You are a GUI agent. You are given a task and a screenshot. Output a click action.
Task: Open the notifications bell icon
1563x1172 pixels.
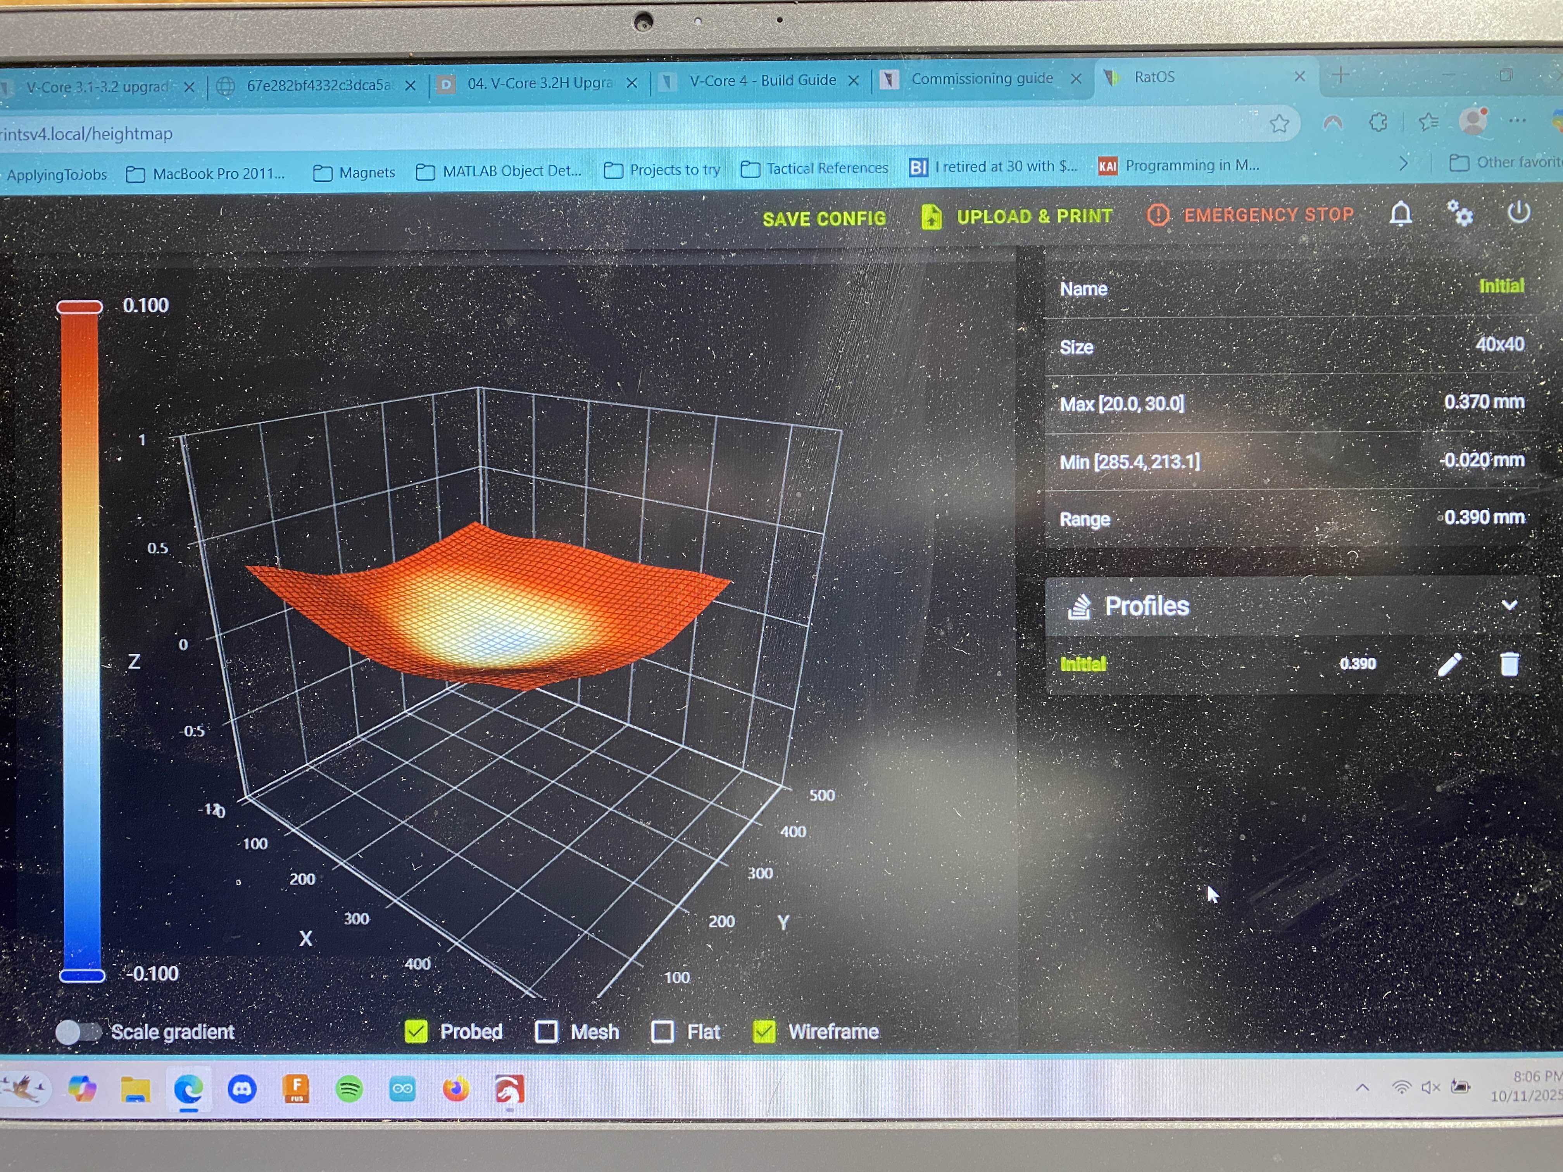[1401, 213]
